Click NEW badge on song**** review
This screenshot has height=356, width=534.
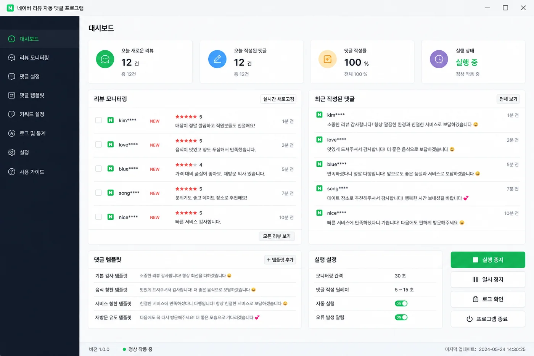[x=155, y=193]
